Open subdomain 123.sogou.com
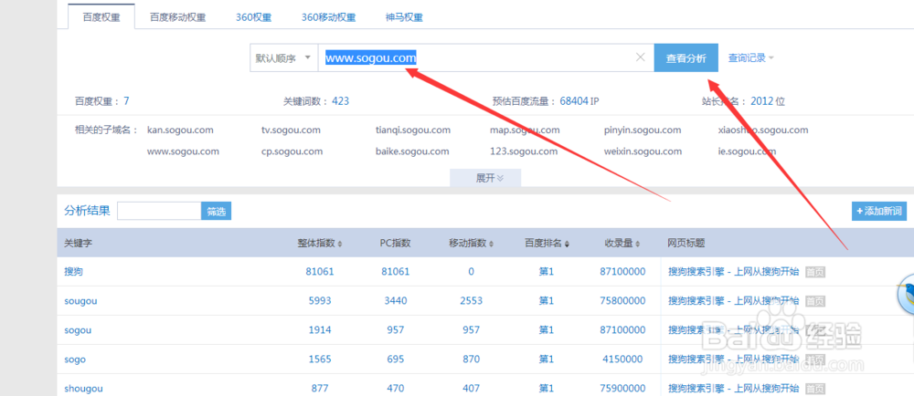The height and width of the screenshot is (396, 914). coord(524,151)
